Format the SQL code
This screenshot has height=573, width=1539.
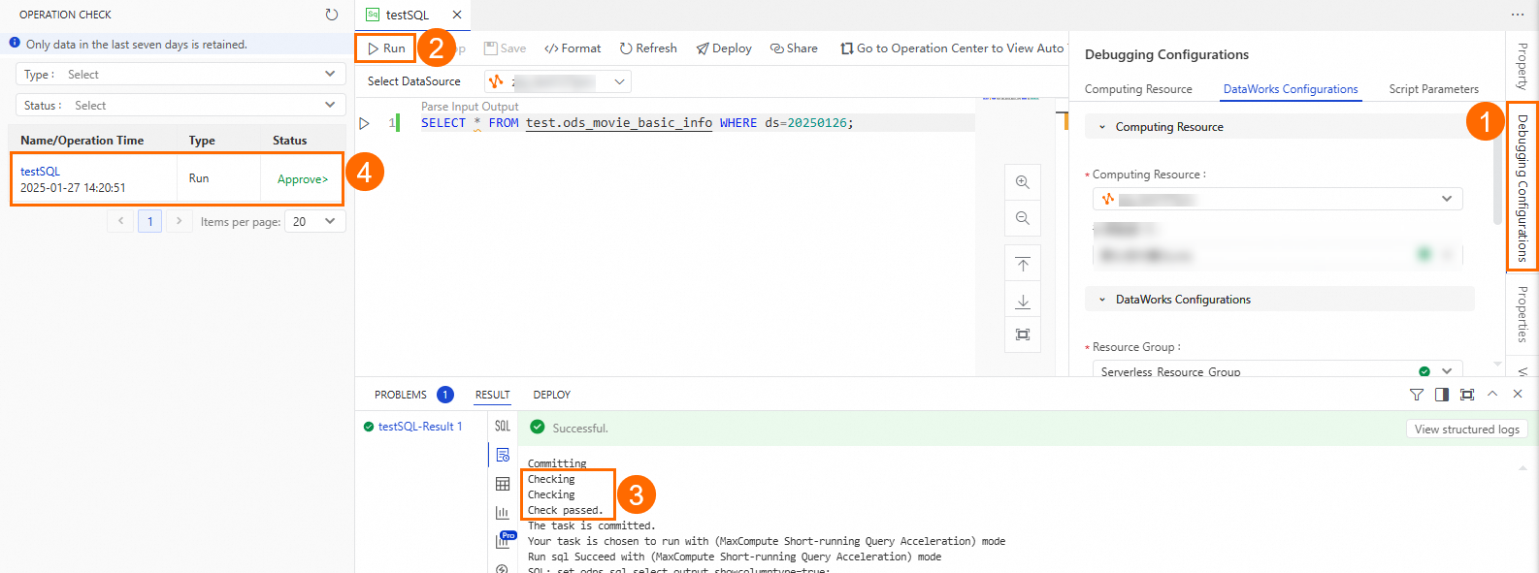coord(573,48)
